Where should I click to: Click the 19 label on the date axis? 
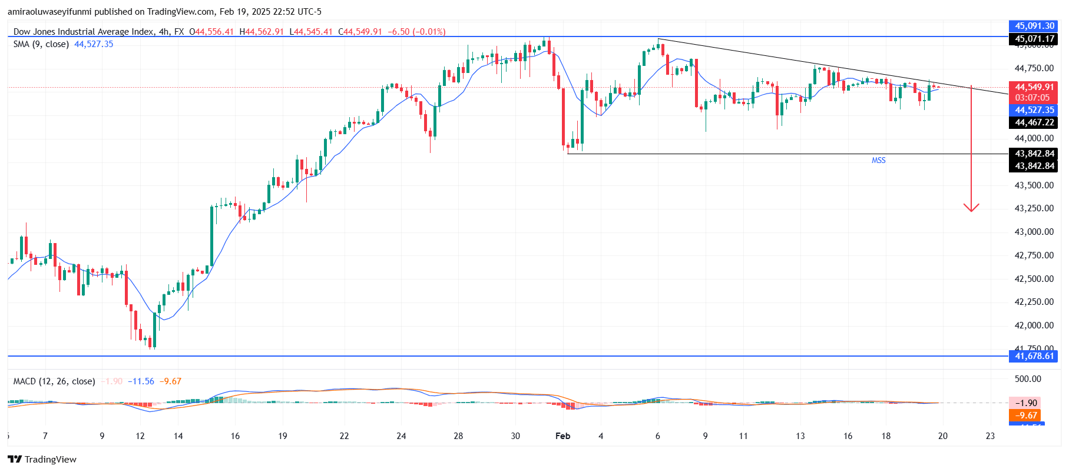tap(283, 436)
